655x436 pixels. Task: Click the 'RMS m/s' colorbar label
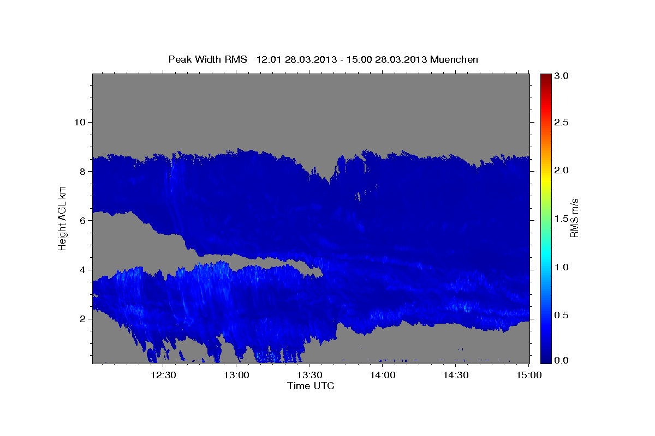574,218
